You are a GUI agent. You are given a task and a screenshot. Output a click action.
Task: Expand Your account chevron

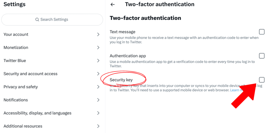98,35
